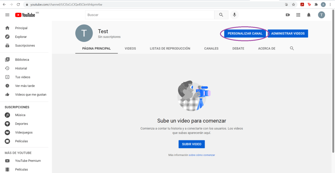
Task: Switch to PÁGINA PRINCIPAL tab
Action: 97,48
